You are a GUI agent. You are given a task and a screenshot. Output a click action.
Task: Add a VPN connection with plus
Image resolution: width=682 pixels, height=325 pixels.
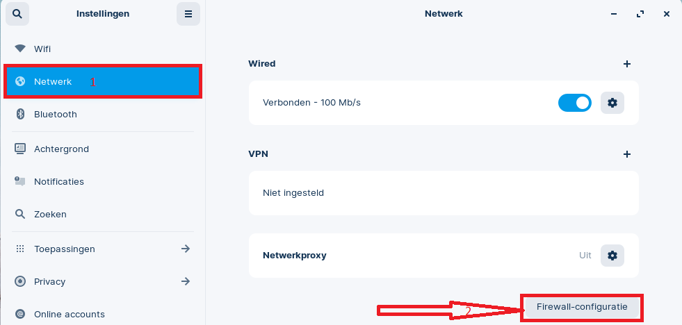click(627, 153)
